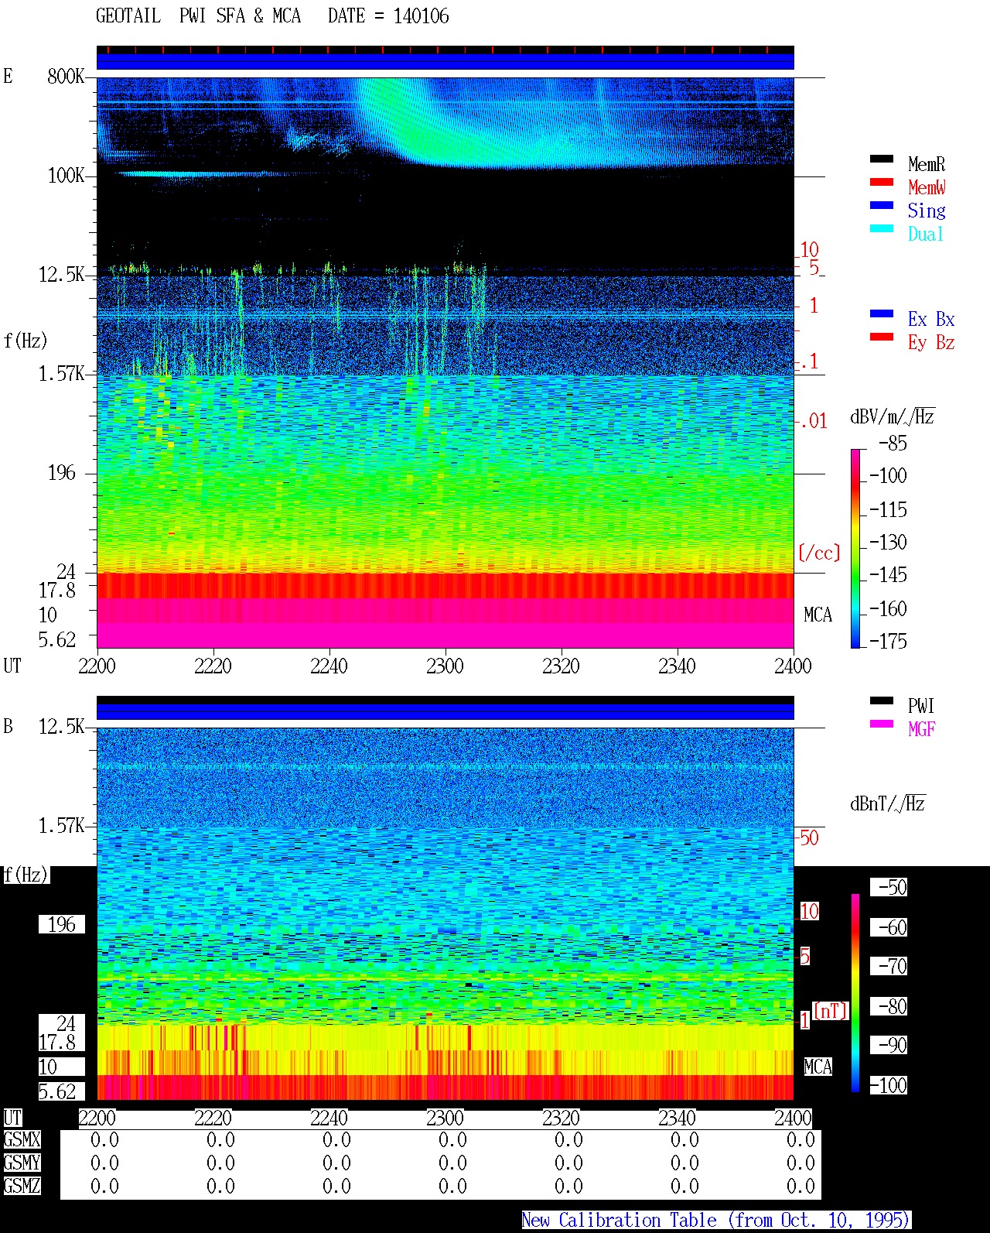Viewport: 990px width, 1233px height.
Task: Click the GEOTAIL PWI SFA & MCA title
Action: (198, 16)
